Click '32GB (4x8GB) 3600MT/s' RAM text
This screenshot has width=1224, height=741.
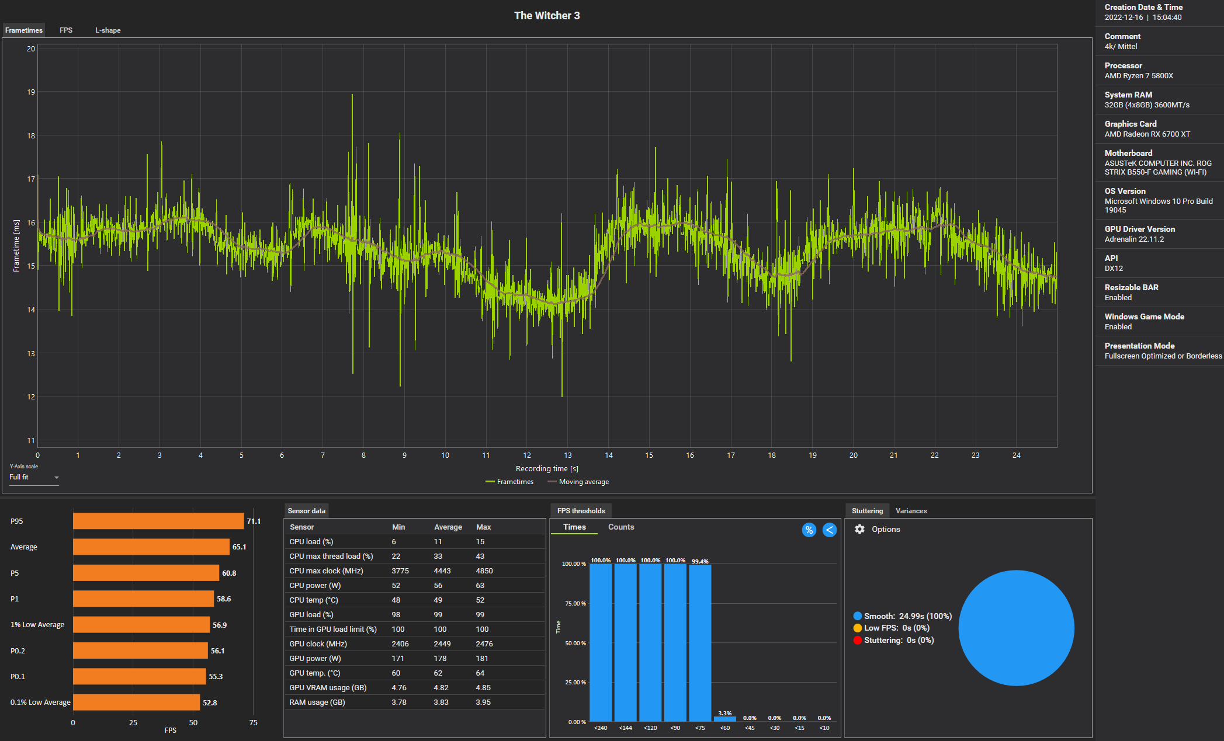click(x=1147, y=105)
